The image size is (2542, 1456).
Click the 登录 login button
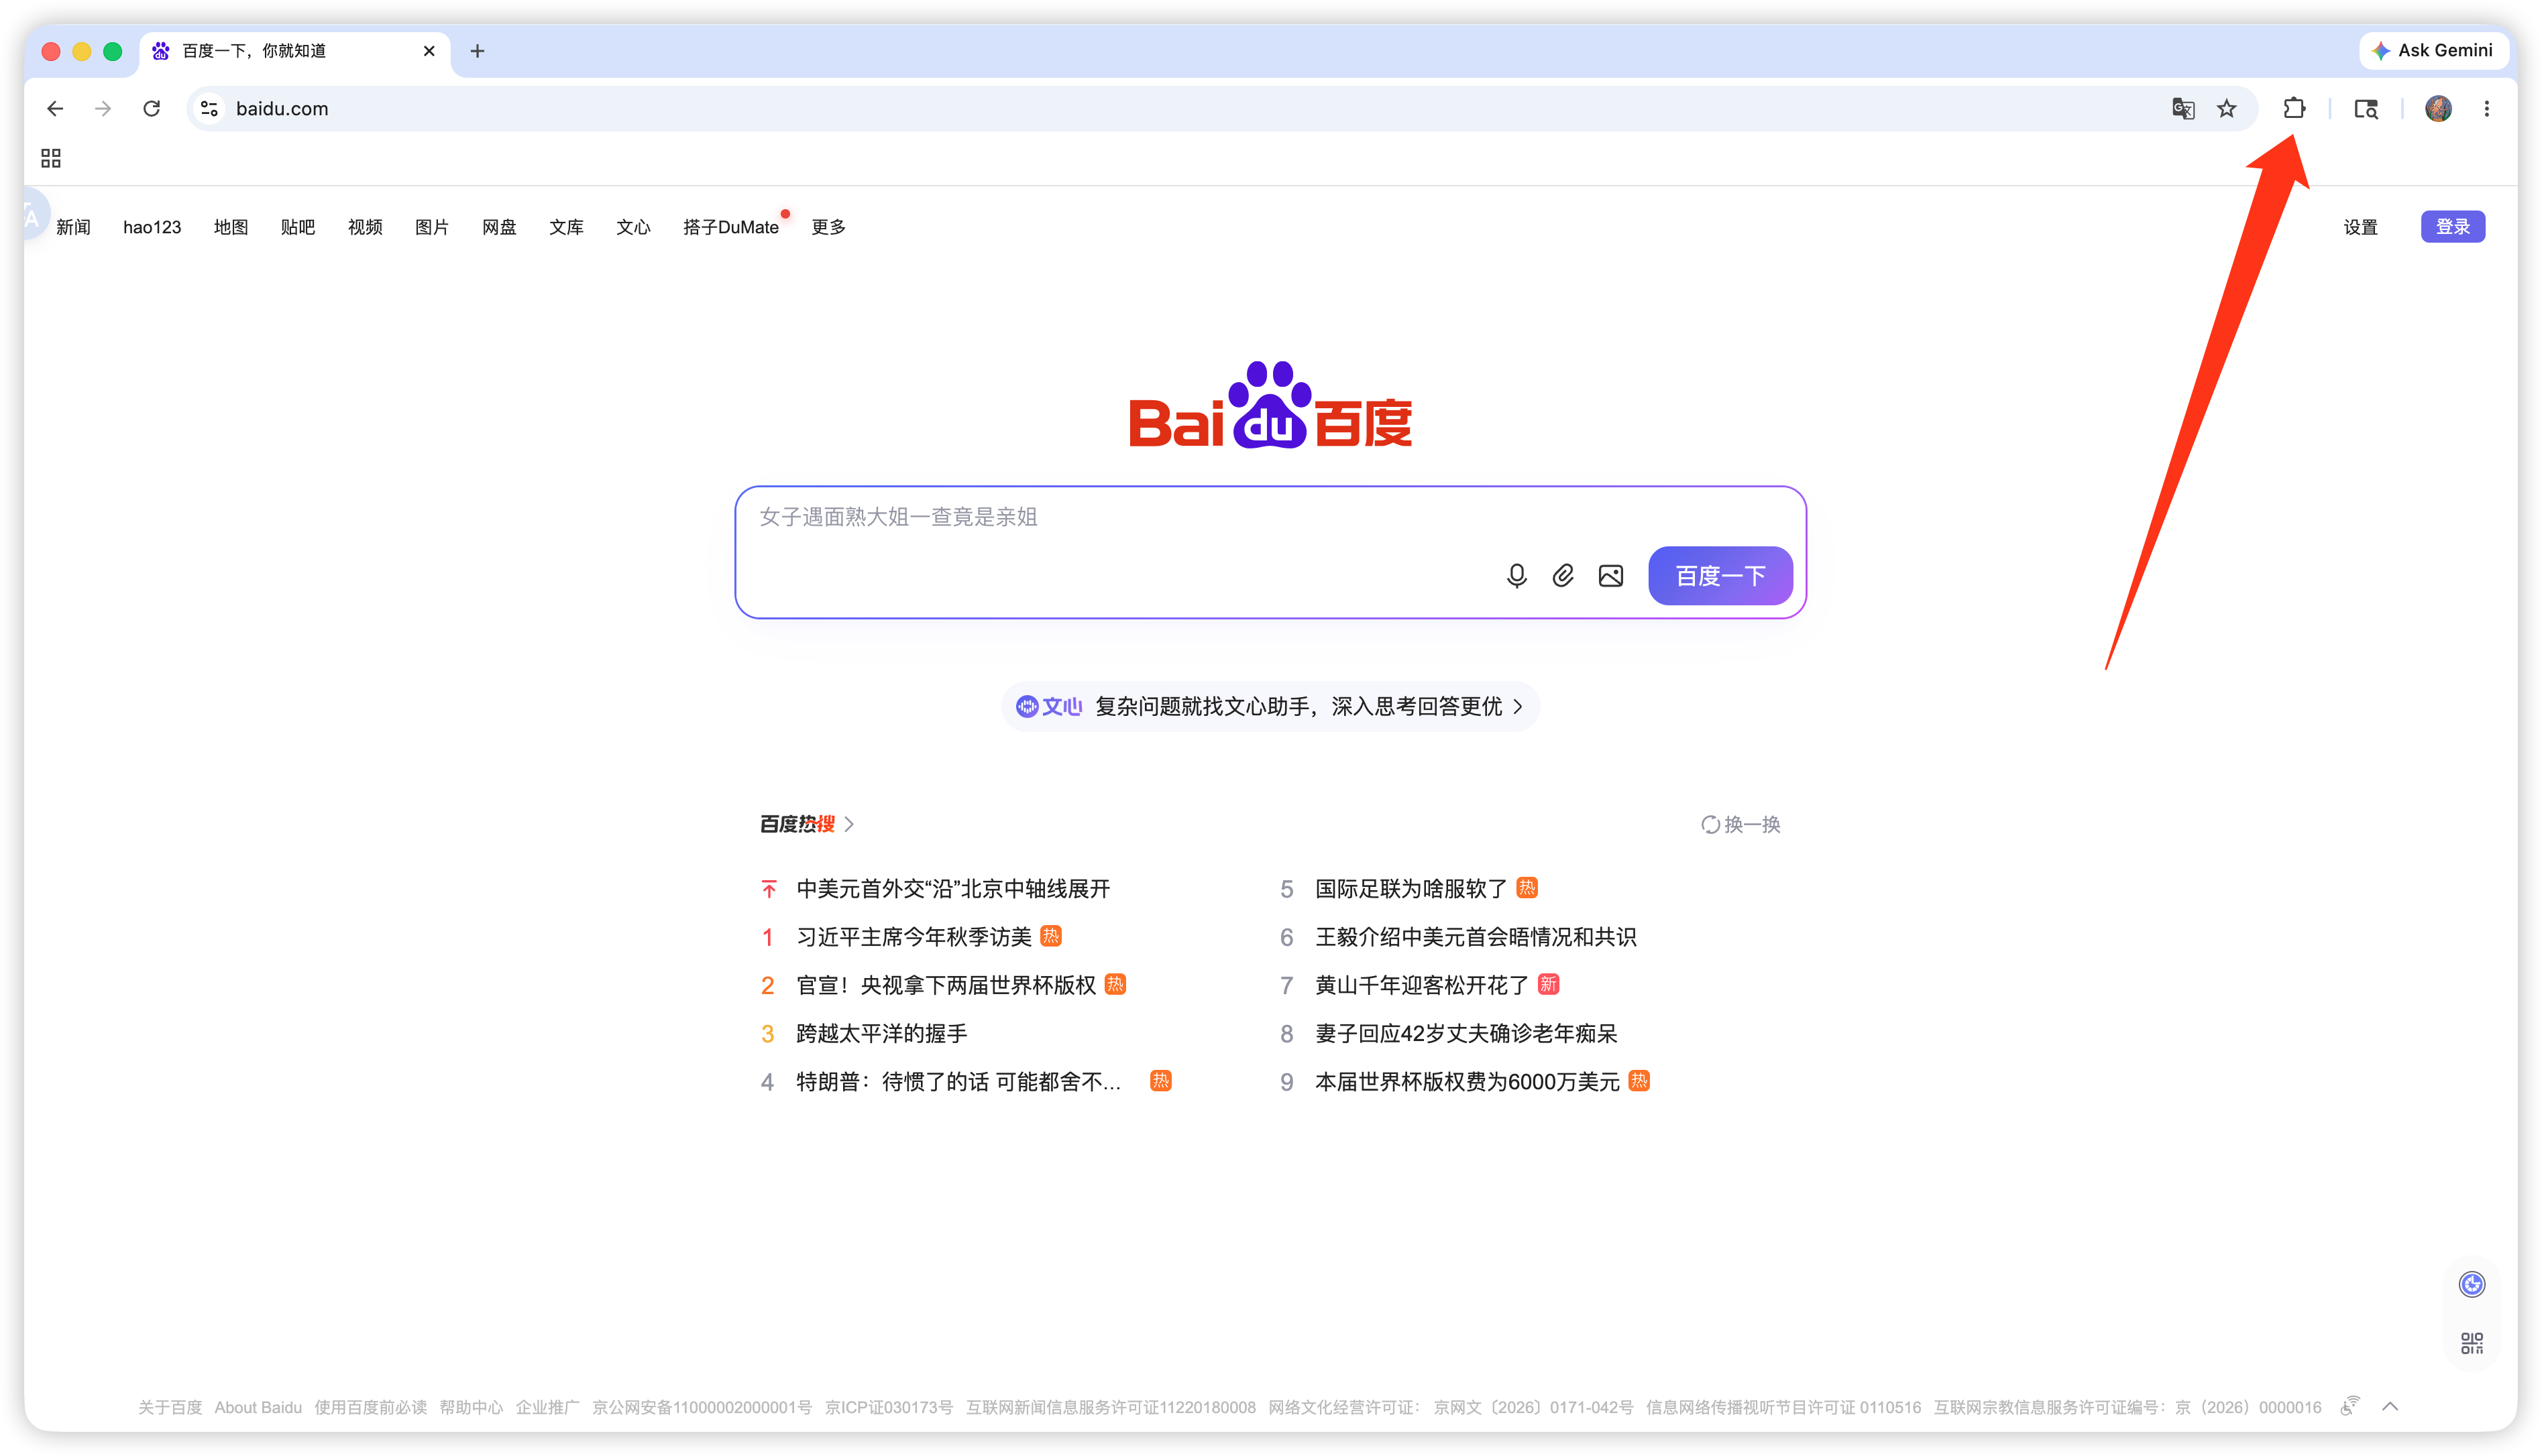(2452, 227)
